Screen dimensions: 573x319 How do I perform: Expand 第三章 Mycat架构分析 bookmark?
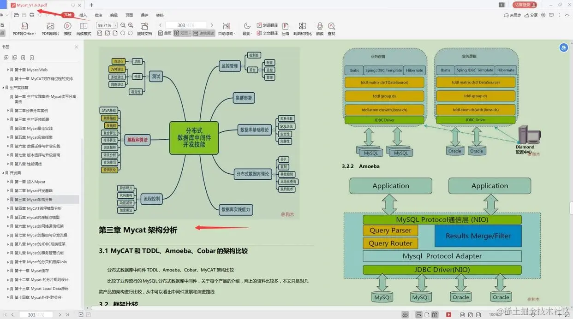8,200
